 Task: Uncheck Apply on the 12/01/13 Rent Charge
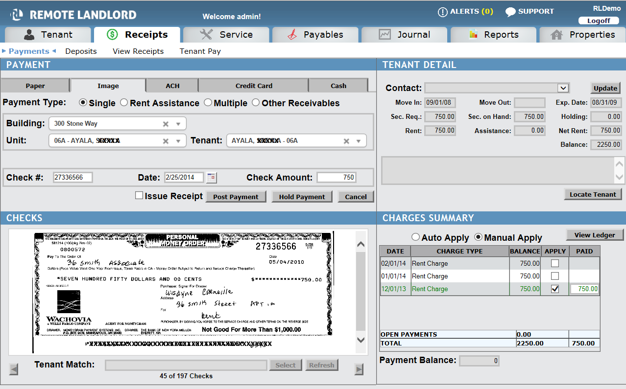pyautogui.click(x=555, y=288)
